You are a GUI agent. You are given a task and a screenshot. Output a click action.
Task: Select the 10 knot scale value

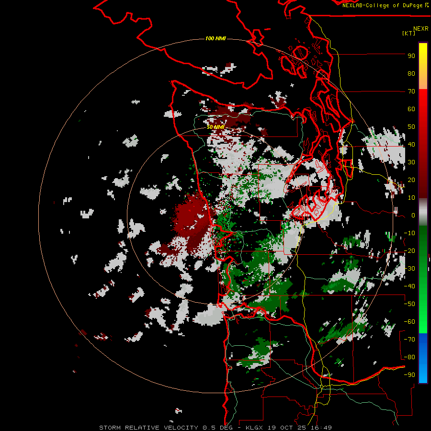[411, 198]
